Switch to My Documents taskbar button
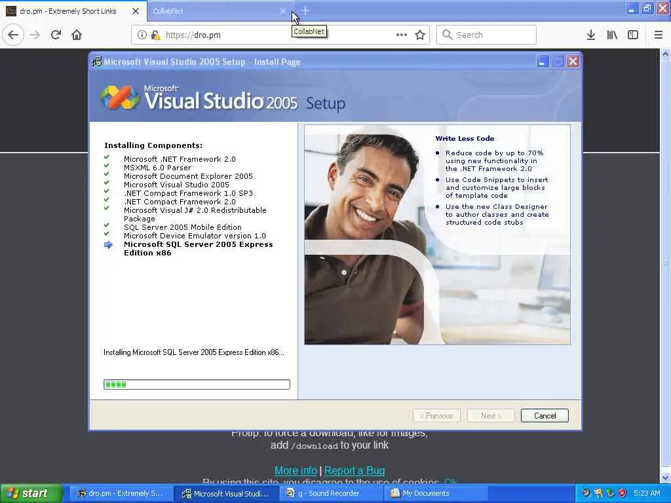The image size is (671, 503). click(x=436, y=494)
